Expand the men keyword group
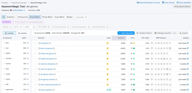Image resolution: width=192 pixels, height=93 pixels. (x=4, y=48)
